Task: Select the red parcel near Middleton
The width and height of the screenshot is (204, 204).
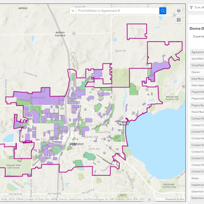Action: tap(51, 150)
